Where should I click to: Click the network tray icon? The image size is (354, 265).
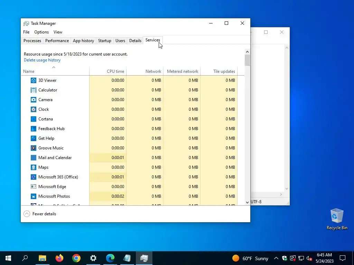pyautogui.click(x=301, y=258)
